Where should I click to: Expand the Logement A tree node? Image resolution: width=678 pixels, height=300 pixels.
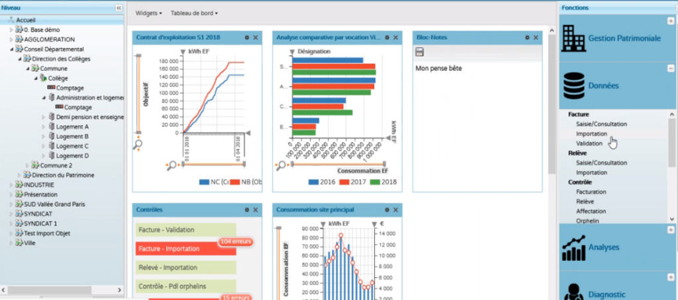point(44,127)
